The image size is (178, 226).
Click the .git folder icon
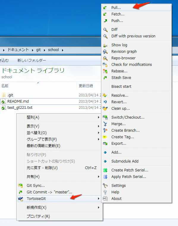pos(4,95)
